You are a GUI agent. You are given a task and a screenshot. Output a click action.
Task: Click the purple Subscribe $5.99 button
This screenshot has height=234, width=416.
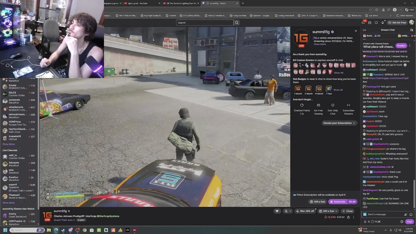343,201
